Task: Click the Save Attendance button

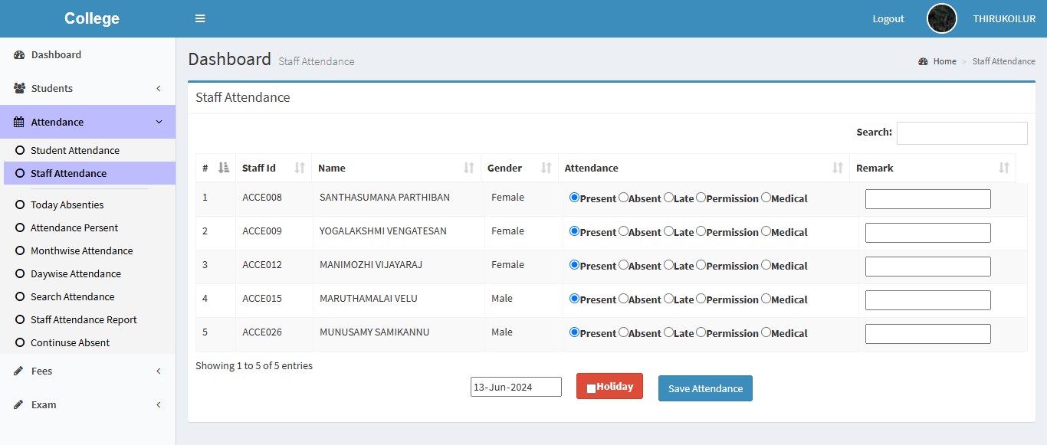Action: (x=705, y=388)
